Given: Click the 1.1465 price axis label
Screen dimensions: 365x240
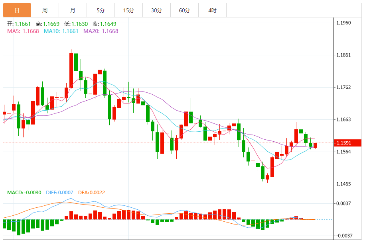Looking at the screenshot, I should pos(343,184).
